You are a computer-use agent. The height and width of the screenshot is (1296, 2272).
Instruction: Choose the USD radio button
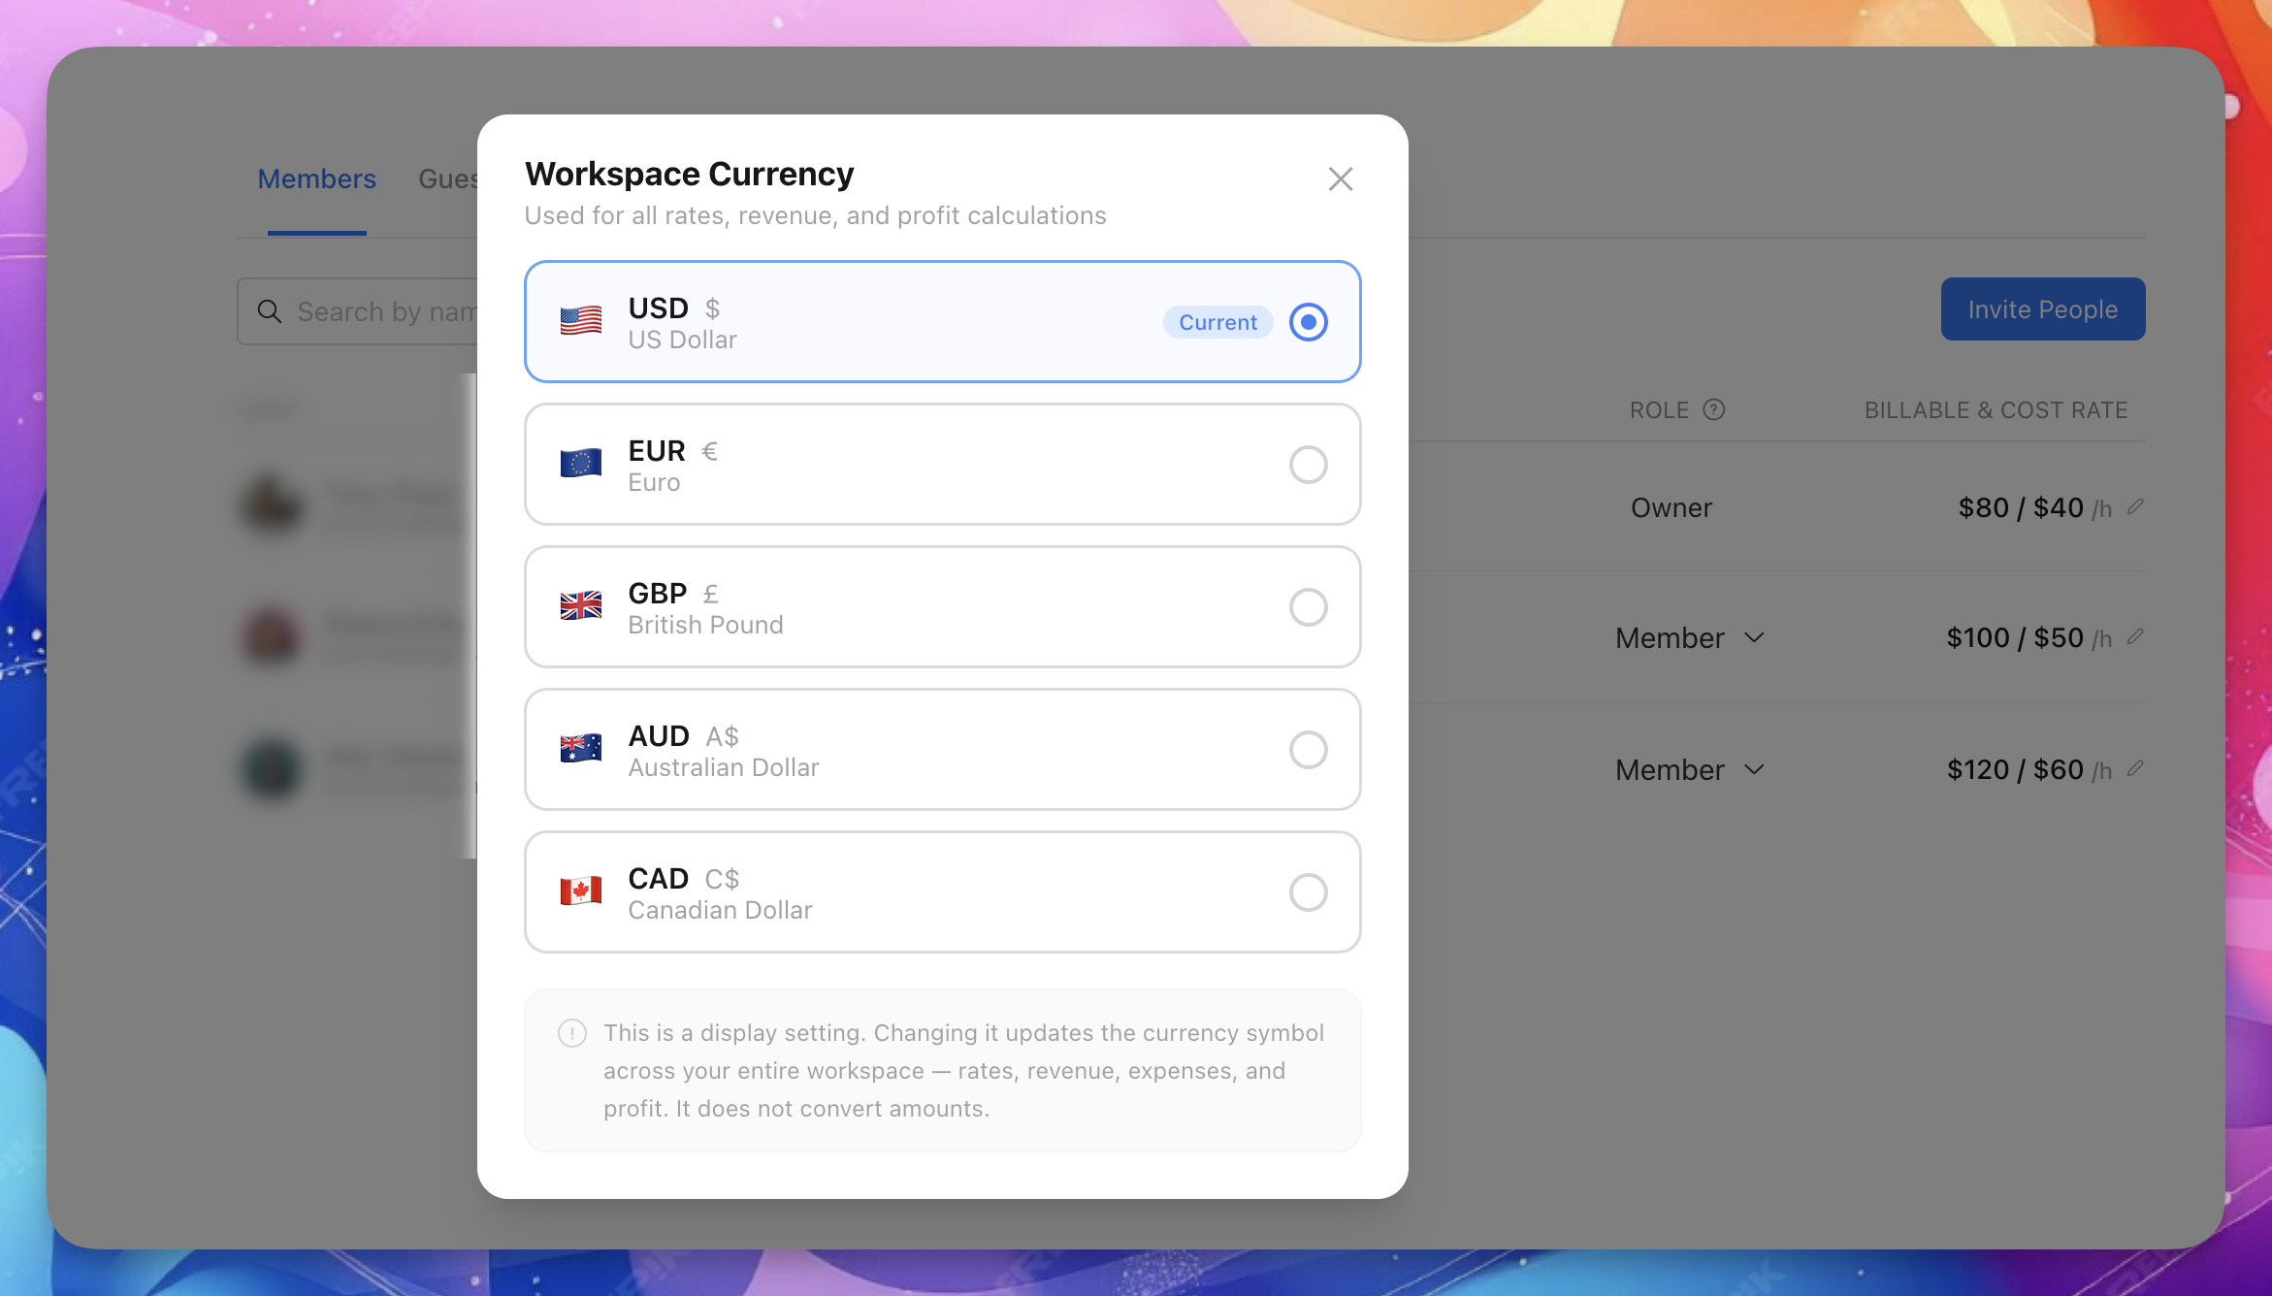click(1308, 322)
